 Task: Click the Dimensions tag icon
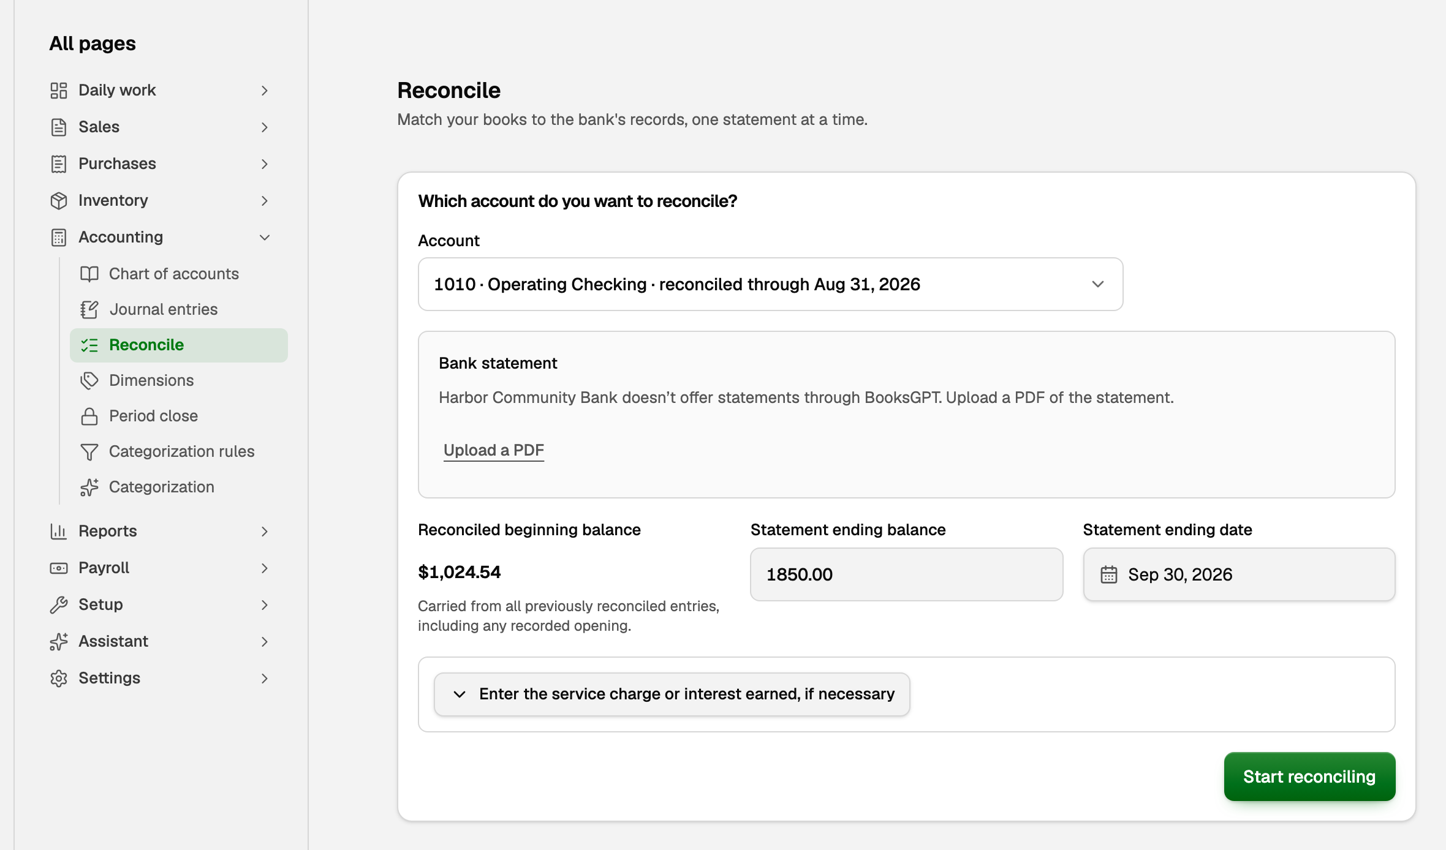tap(89, 380)
